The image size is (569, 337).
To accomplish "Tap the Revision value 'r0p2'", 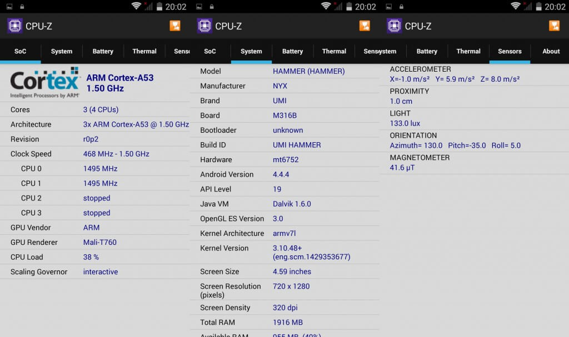I will tap(91, 139).
